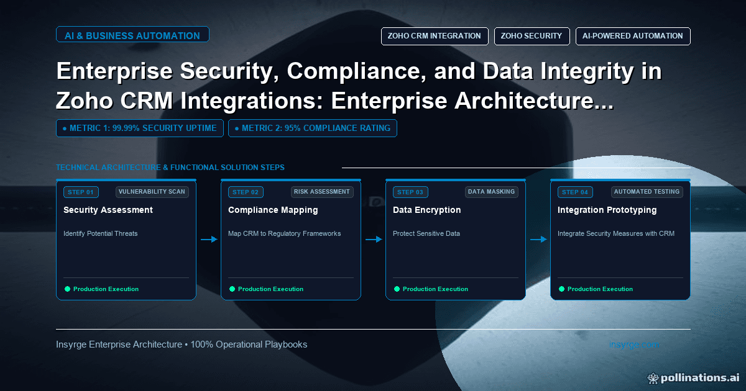
Task: Select the AI & BUSINESS AUTOMATION category badge
Action: (132, 35)
